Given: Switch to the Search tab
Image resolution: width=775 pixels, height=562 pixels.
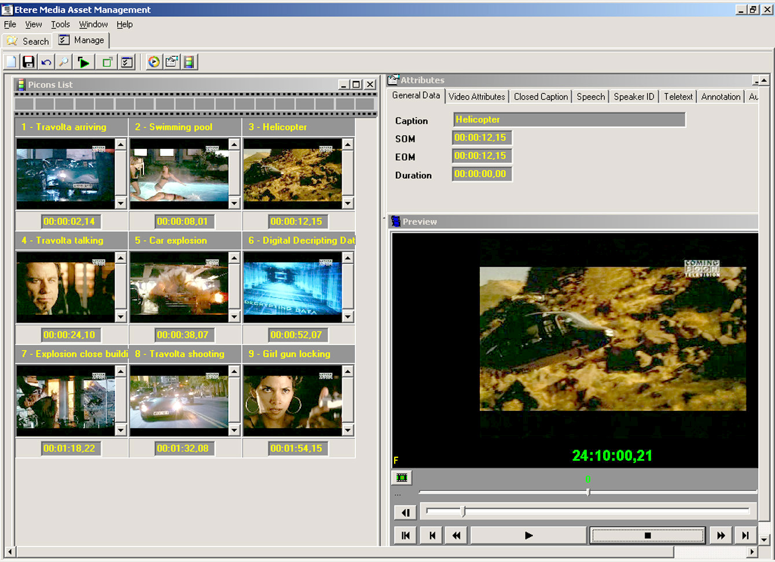Looking at the screenshot, I should [28, 41].
